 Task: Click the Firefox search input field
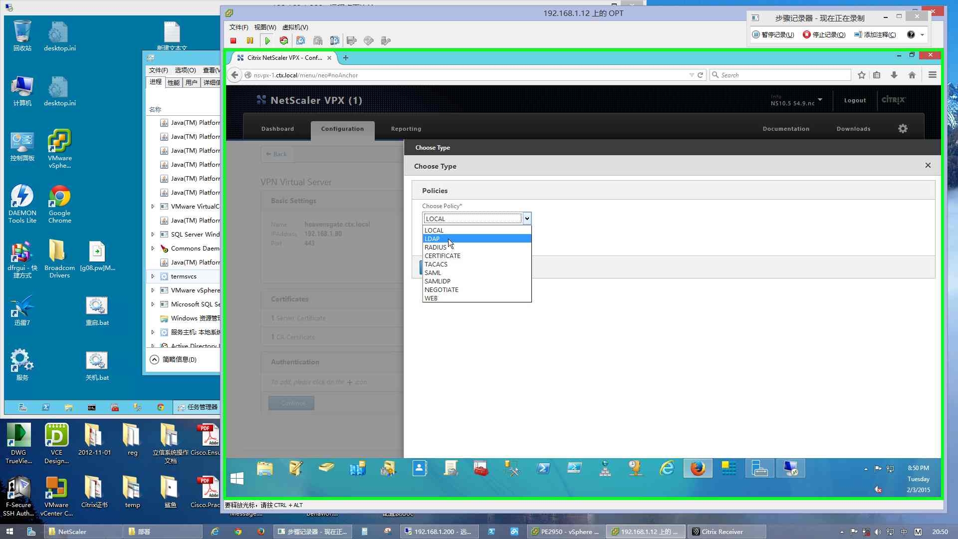coord(781,75)
